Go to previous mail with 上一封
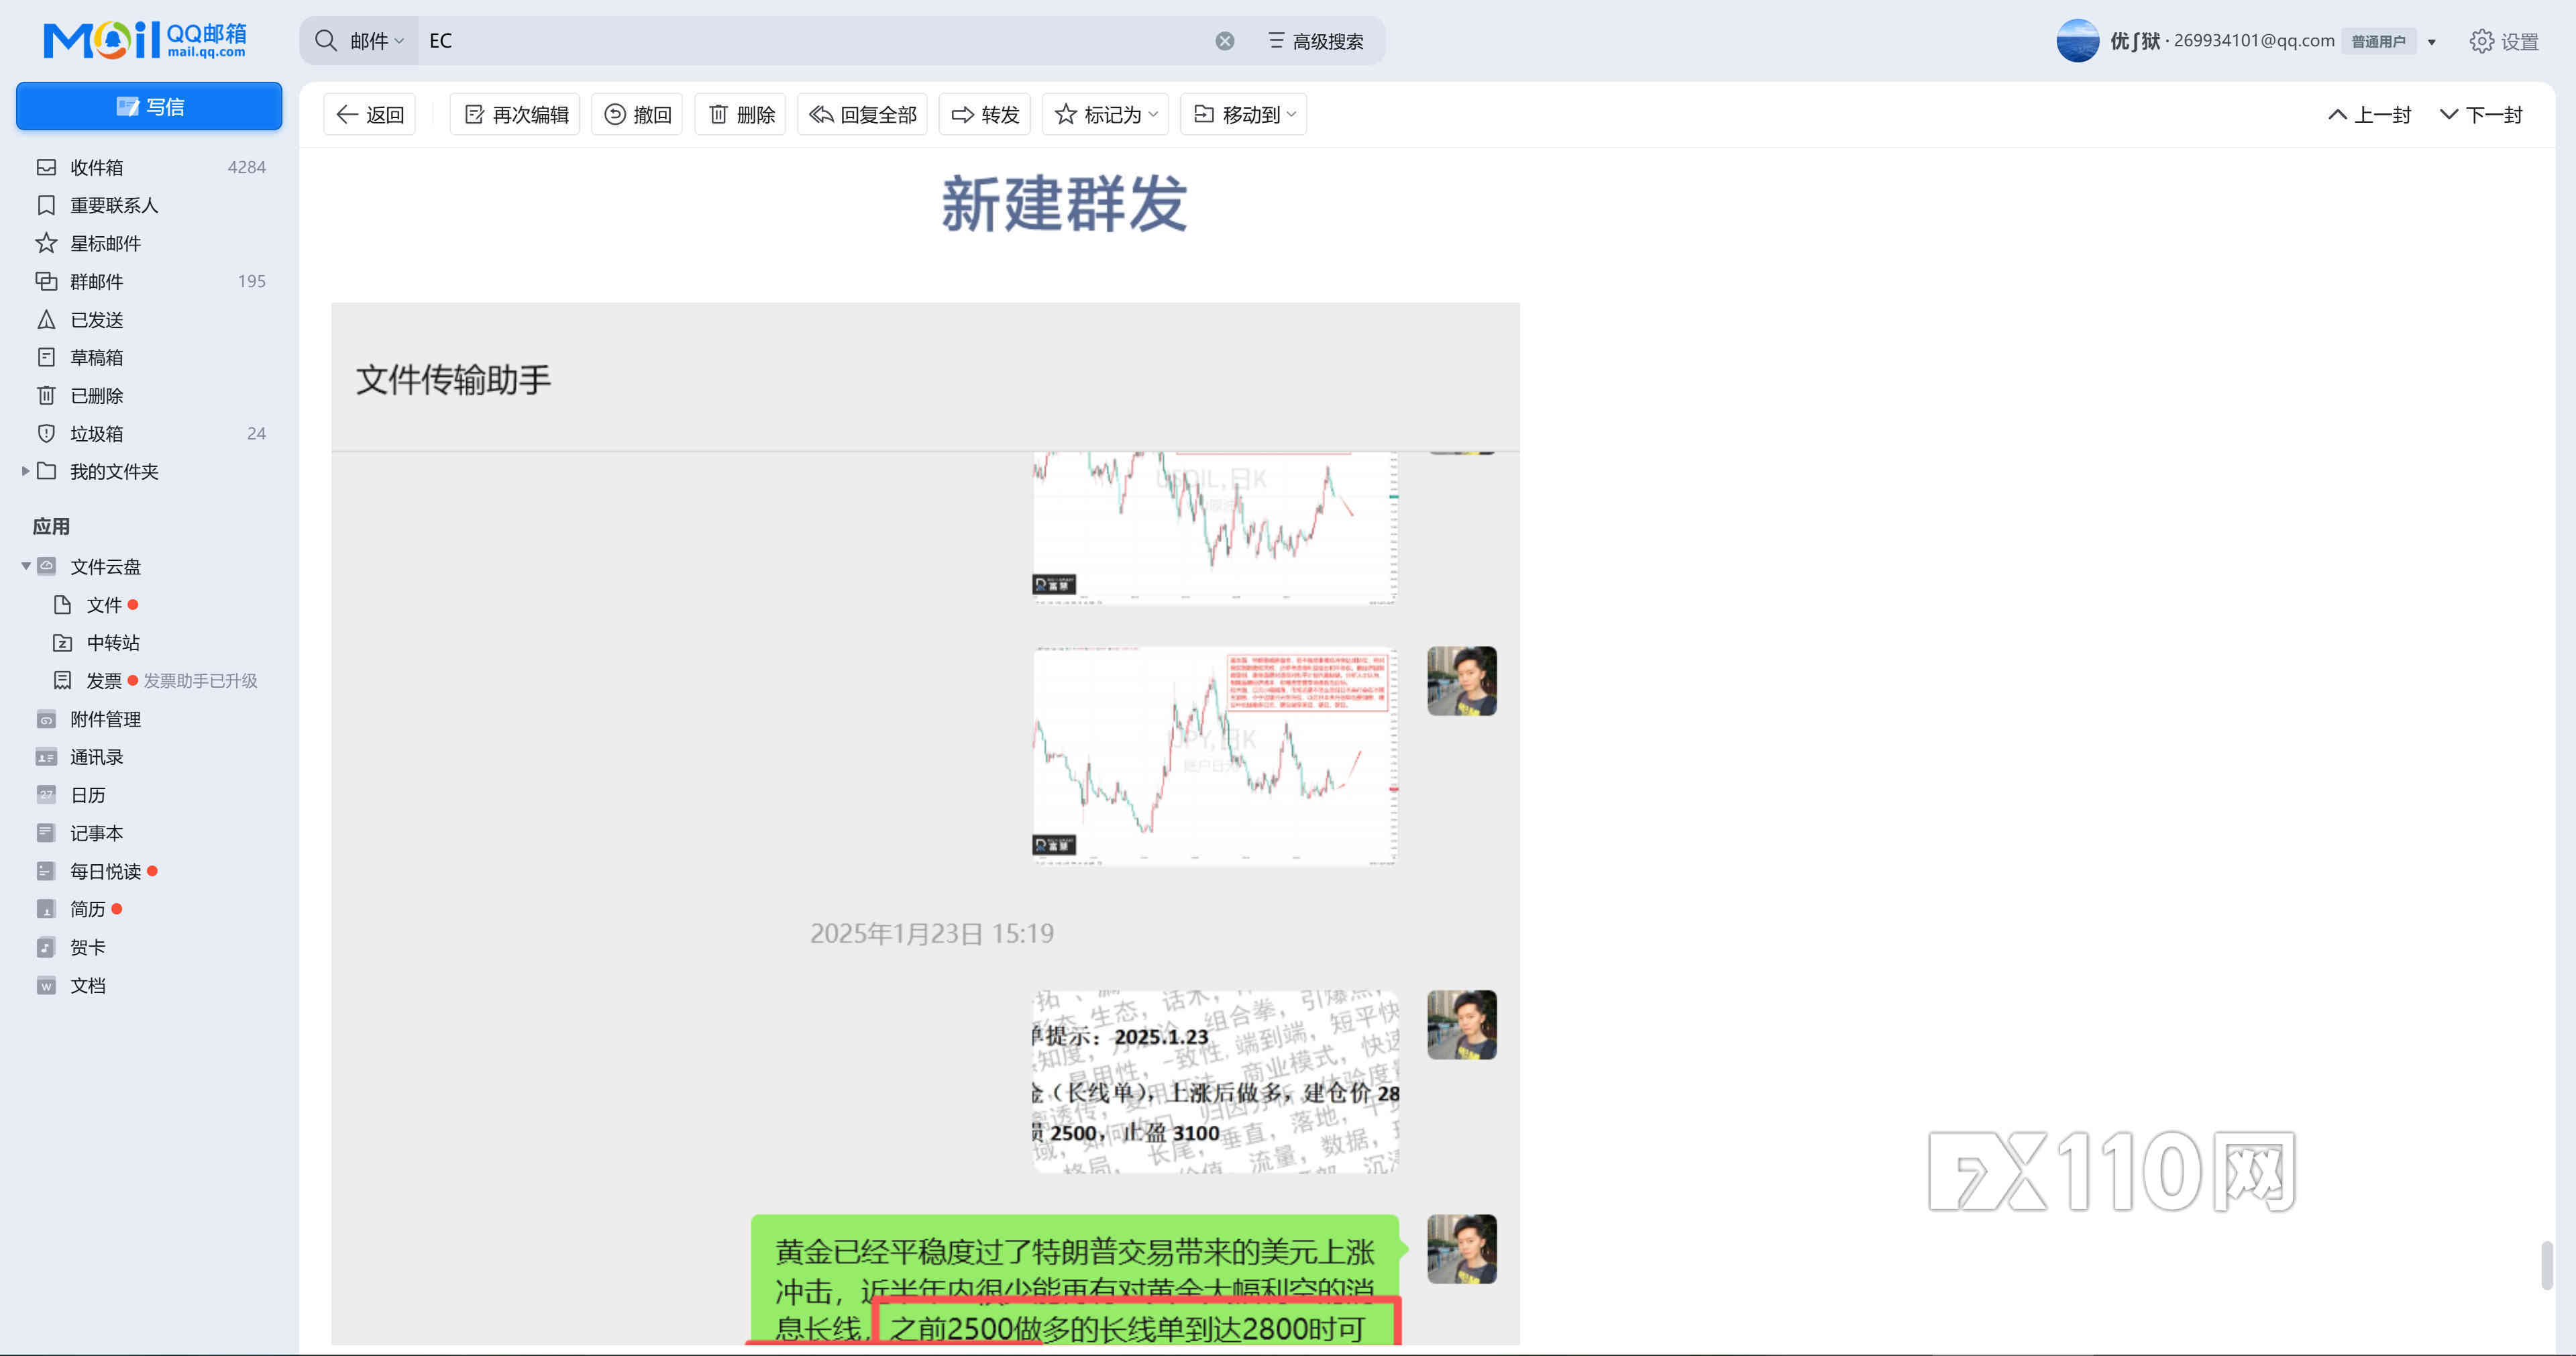2576x1356 pixels. (x=2369, y=114)
